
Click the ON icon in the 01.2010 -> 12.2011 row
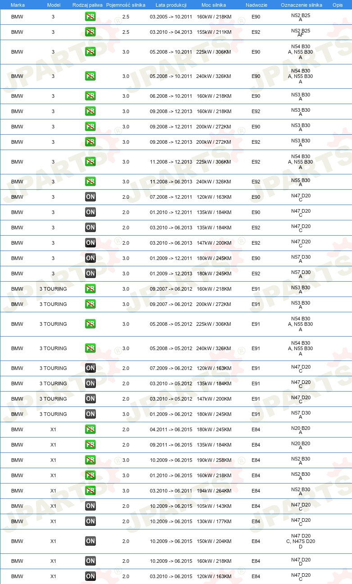(90, 212)
